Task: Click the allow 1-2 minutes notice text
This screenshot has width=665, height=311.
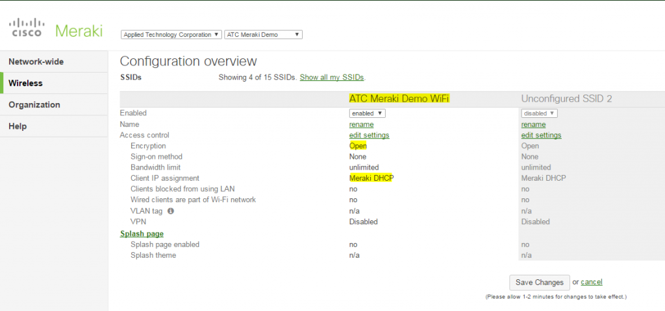Action: click(x=556, y=297)
